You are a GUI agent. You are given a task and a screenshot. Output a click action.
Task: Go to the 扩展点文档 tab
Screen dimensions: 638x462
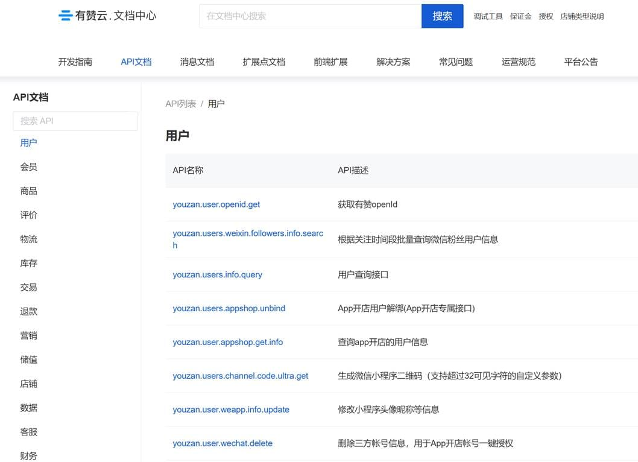point(264,62)
